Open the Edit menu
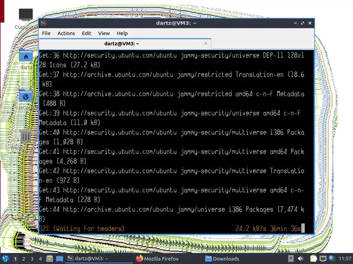 click(x=87, y=33)
